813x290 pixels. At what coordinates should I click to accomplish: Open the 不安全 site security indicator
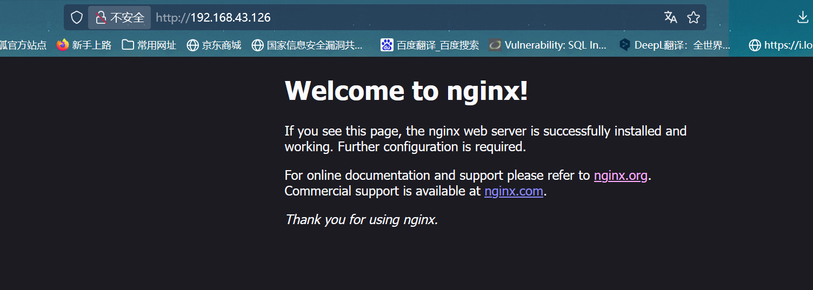(119, 18)
